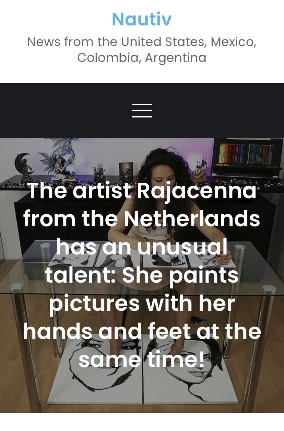This screenshot has height=431, width=284.
Task: Click the words 'same time!' in the headline
Action: (142, 360)
